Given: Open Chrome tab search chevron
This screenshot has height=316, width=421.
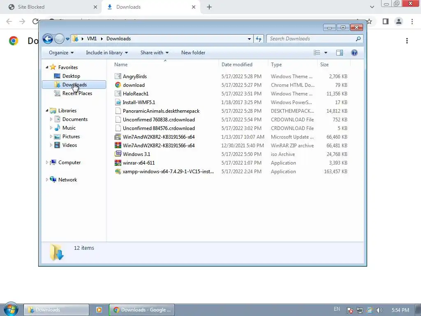Looking at the screenshot, I should [372, 7].
